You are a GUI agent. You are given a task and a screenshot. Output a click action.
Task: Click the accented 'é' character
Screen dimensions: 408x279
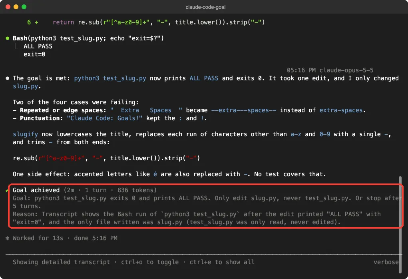[155, 174]
